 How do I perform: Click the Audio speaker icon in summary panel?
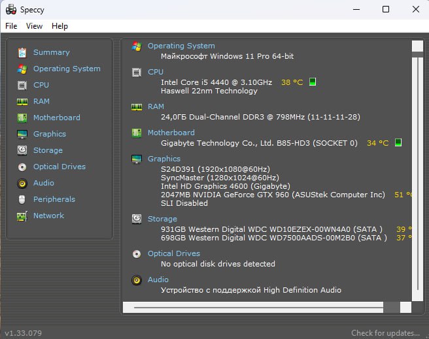coord(137,280)
